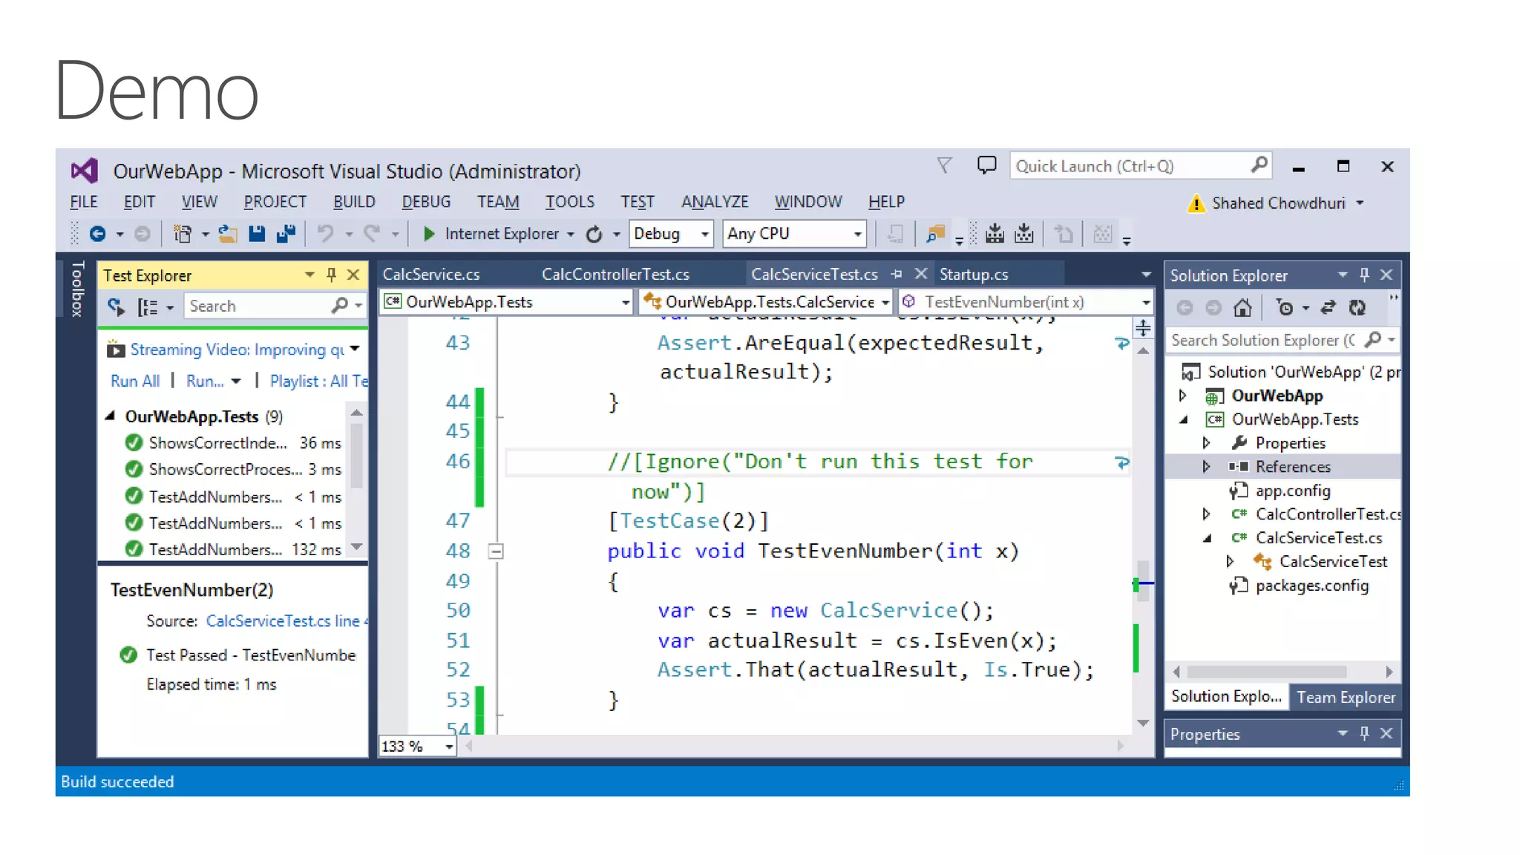Toggle pin on the CalcServiceTest.cs tab
The width and height of the screenshot is (1520, 855).
(x=897, y=274)
